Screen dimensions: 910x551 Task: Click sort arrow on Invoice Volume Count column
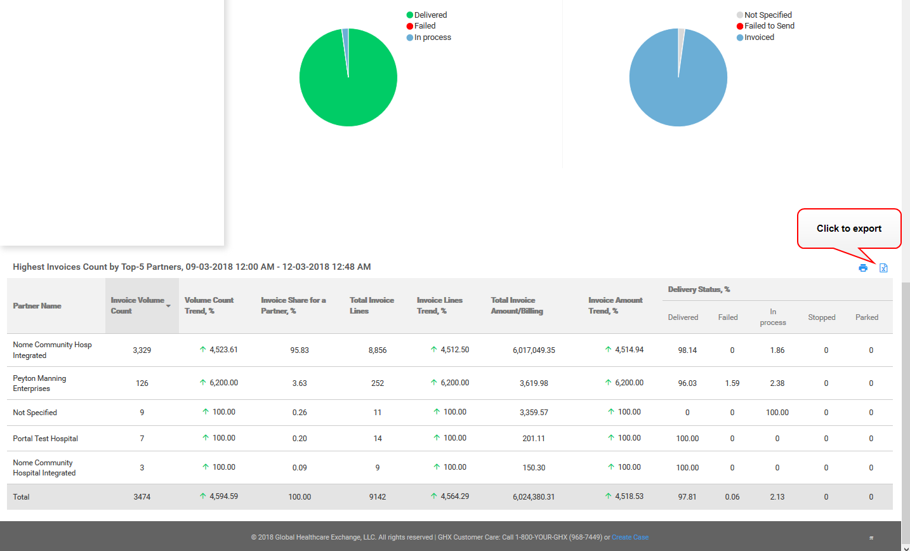coord(168,306)
